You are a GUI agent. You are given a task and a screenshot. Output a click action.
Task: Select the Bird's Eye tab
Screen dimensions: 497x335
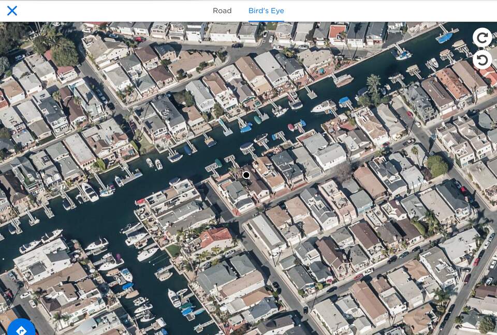(266, 10)
